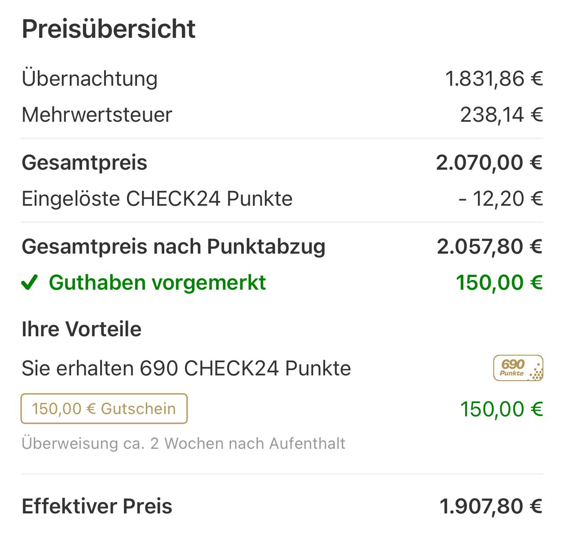Click Gesamtpreis nach Punktabzug label
Screen dimensions: 564x542
coord(174,247)
